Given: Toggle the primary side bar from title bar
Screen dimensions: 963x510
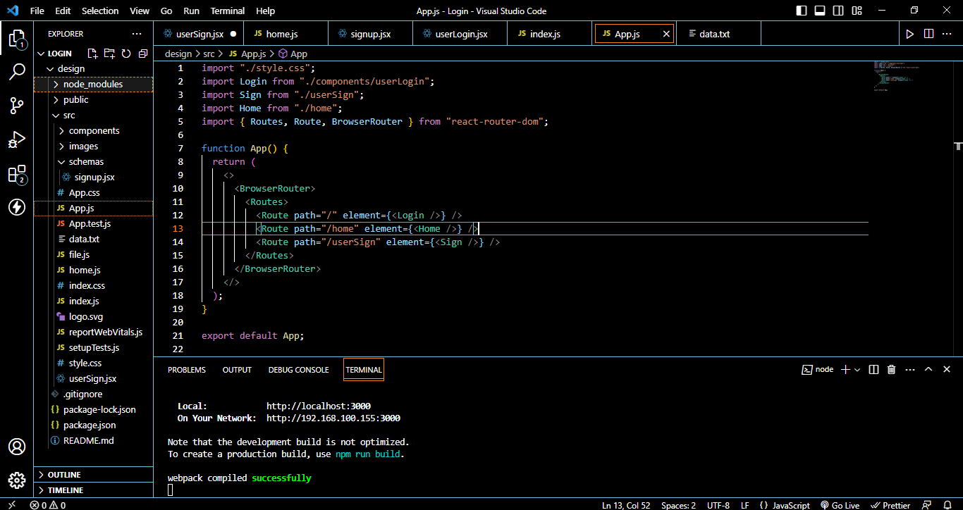Looking at the screenshot, I should coord(802,11).
